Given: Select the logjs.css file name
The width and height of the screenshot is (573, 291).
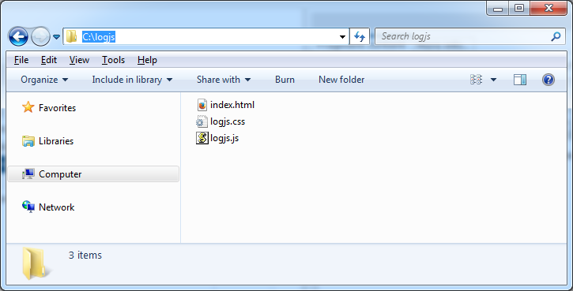Looking at the screenshot, I should (228, 121).
